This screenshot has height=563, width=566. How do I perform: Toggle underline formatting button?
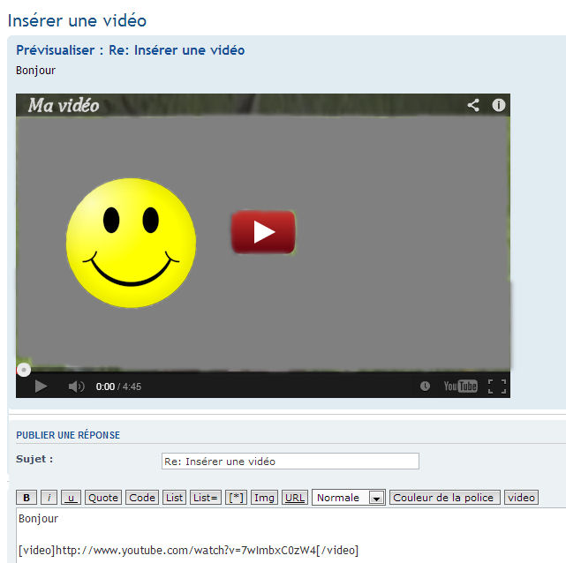click(x=72, y=498)
